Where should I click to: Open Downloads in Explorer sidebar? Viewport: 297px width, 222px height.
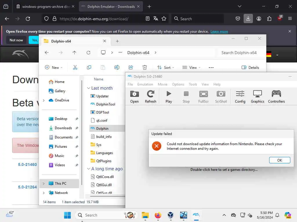point(63,128)
